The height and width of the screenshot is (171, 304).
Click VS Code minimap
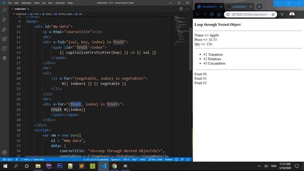coord(181,30)
